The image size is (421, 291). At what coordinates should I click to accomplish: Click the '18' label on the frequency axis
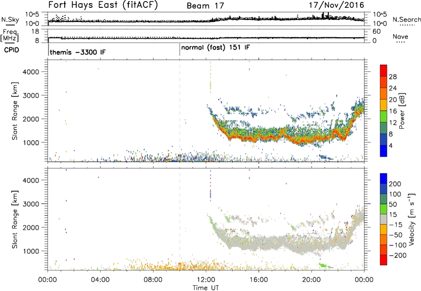click(x=35, y=32)
